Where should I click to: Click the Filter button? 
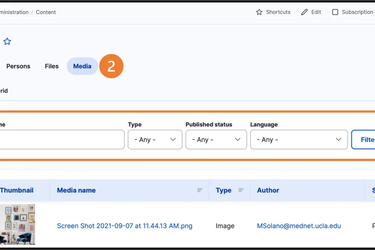tap(366, 139)
